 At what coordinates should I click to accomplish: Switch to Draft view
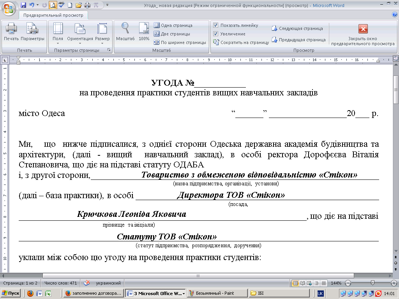click(x=324, y=283)
